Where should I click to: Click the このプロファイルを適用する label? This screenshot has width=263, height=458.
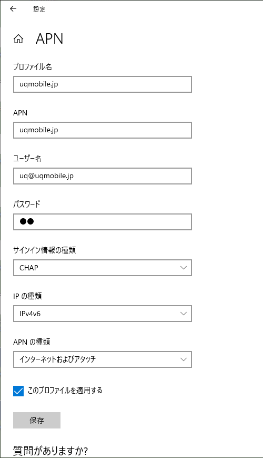point(65,390)
